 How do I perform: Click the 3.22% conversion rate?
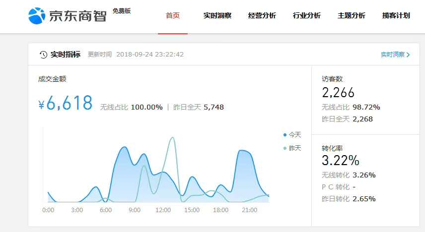coord(341,160)
